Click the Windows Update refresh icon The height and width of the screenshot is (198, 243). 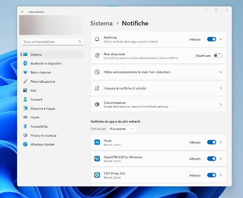coord(25,144)
